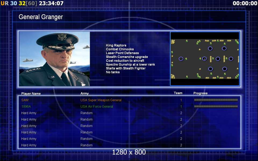Select player name 1996A
Screen dimensions: 258x161
coord(26,107)
